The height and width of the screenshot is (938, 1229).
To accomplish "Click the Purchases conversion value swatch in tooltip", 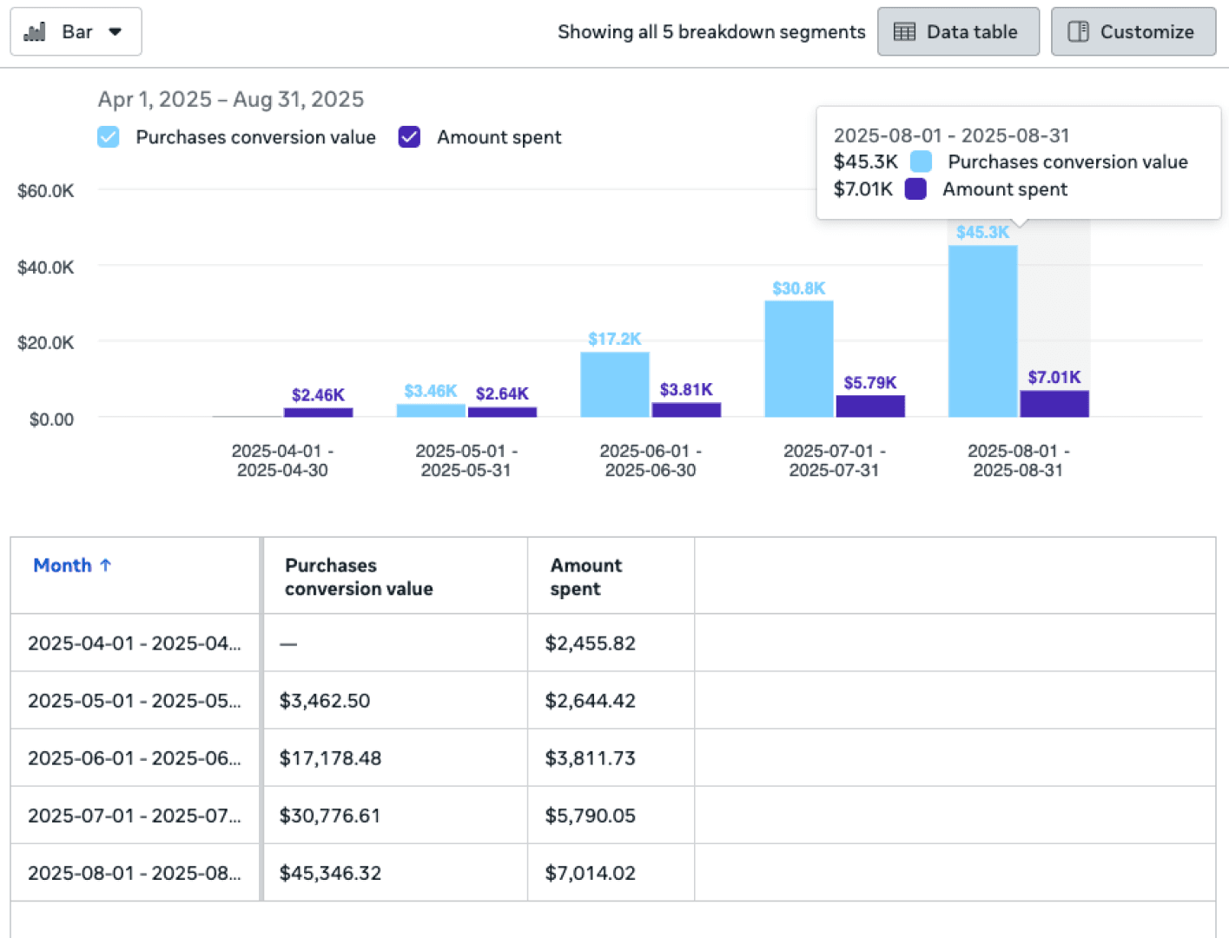I will [920, 162].
